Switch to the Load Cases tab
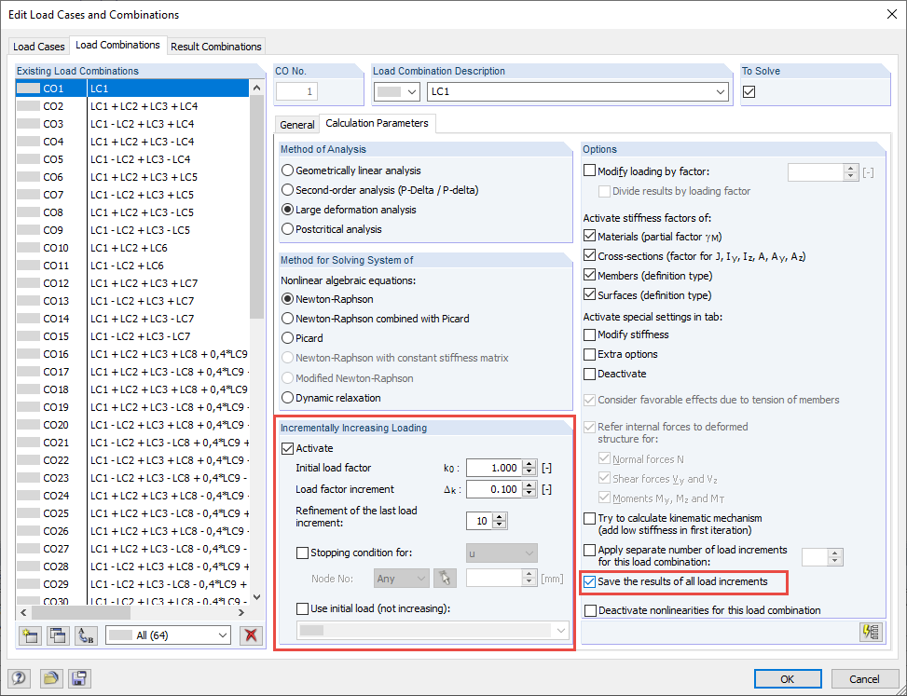 pyautogui.click(x=39, y=47)
